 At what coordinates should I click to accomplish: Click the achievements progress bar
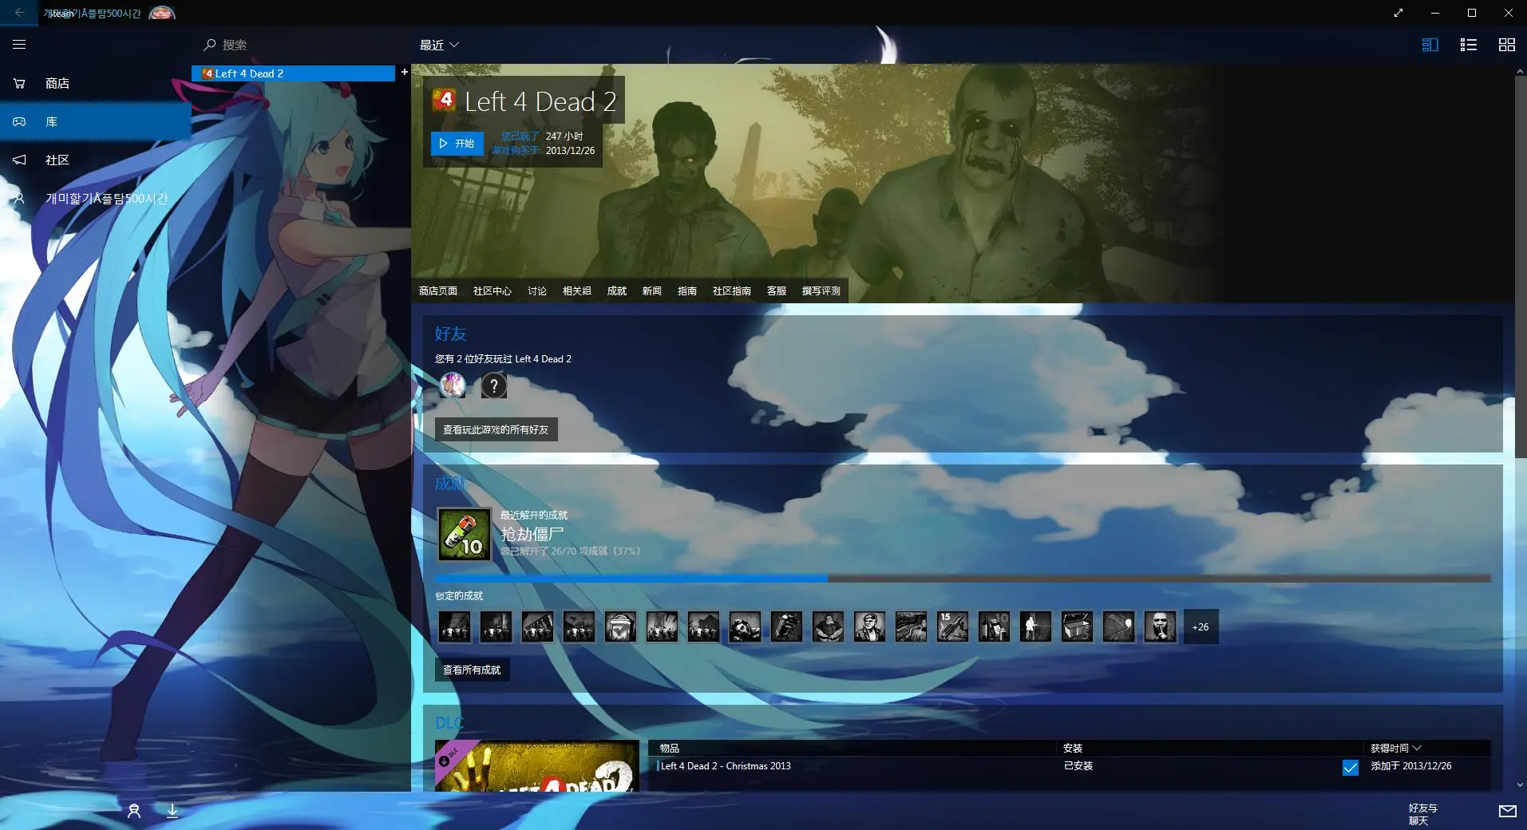[x=963, y=579]
